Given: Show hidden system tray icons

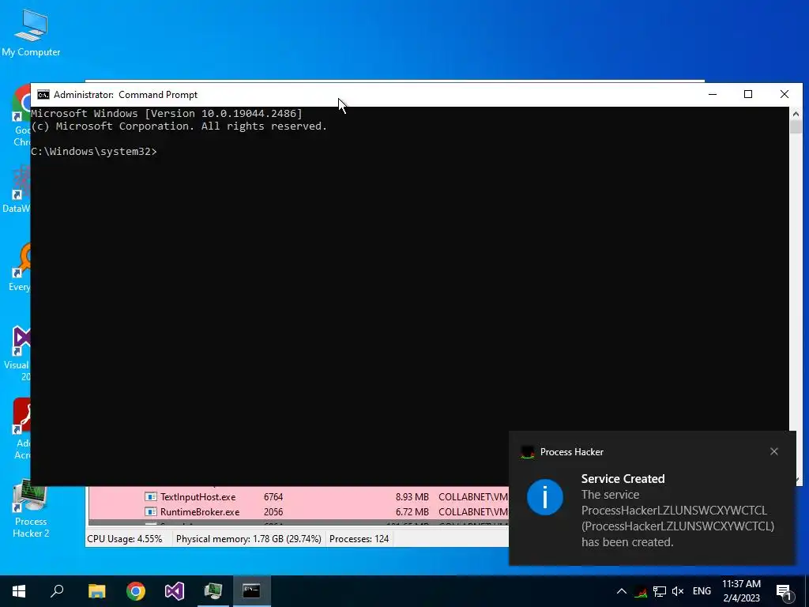Looking at the screenshot, I should tap(622, 591).
